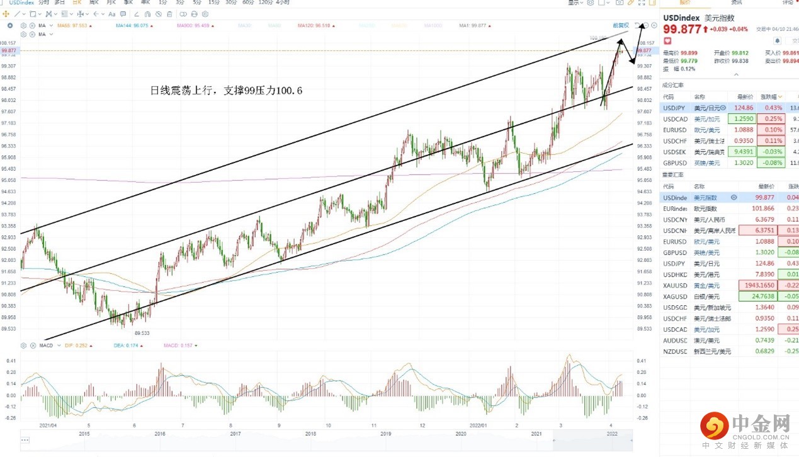Select the 15分 timeframe tab
This screenshot has width=799, height=457.
215,3
